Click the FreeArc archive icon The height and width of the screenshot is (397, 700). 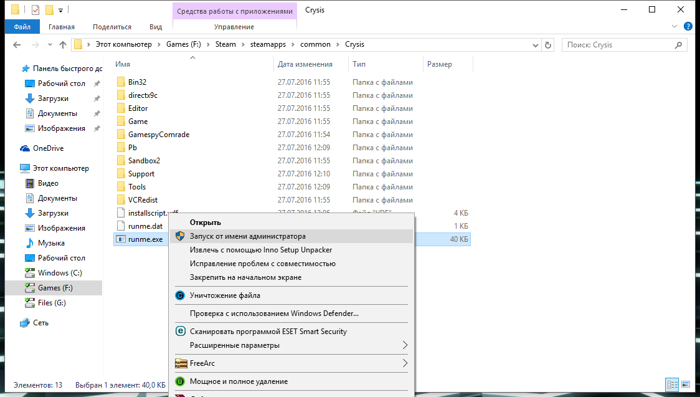coord(181,363)
